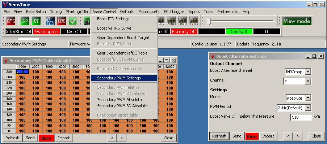Image resolution: width=327 pixels, height=144 pixels.
Task: Click Send in Boost Alternate Settings
Action: [237, 136]
